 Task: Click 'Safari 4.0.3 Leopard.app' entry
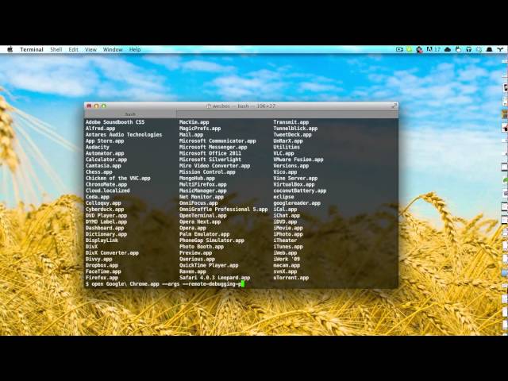coord(215,278)
